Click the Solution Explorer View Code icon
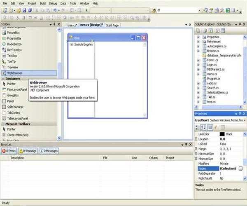The height and width of the screenshot is (206, 247). pyautogui.click(x=217, y=31)
